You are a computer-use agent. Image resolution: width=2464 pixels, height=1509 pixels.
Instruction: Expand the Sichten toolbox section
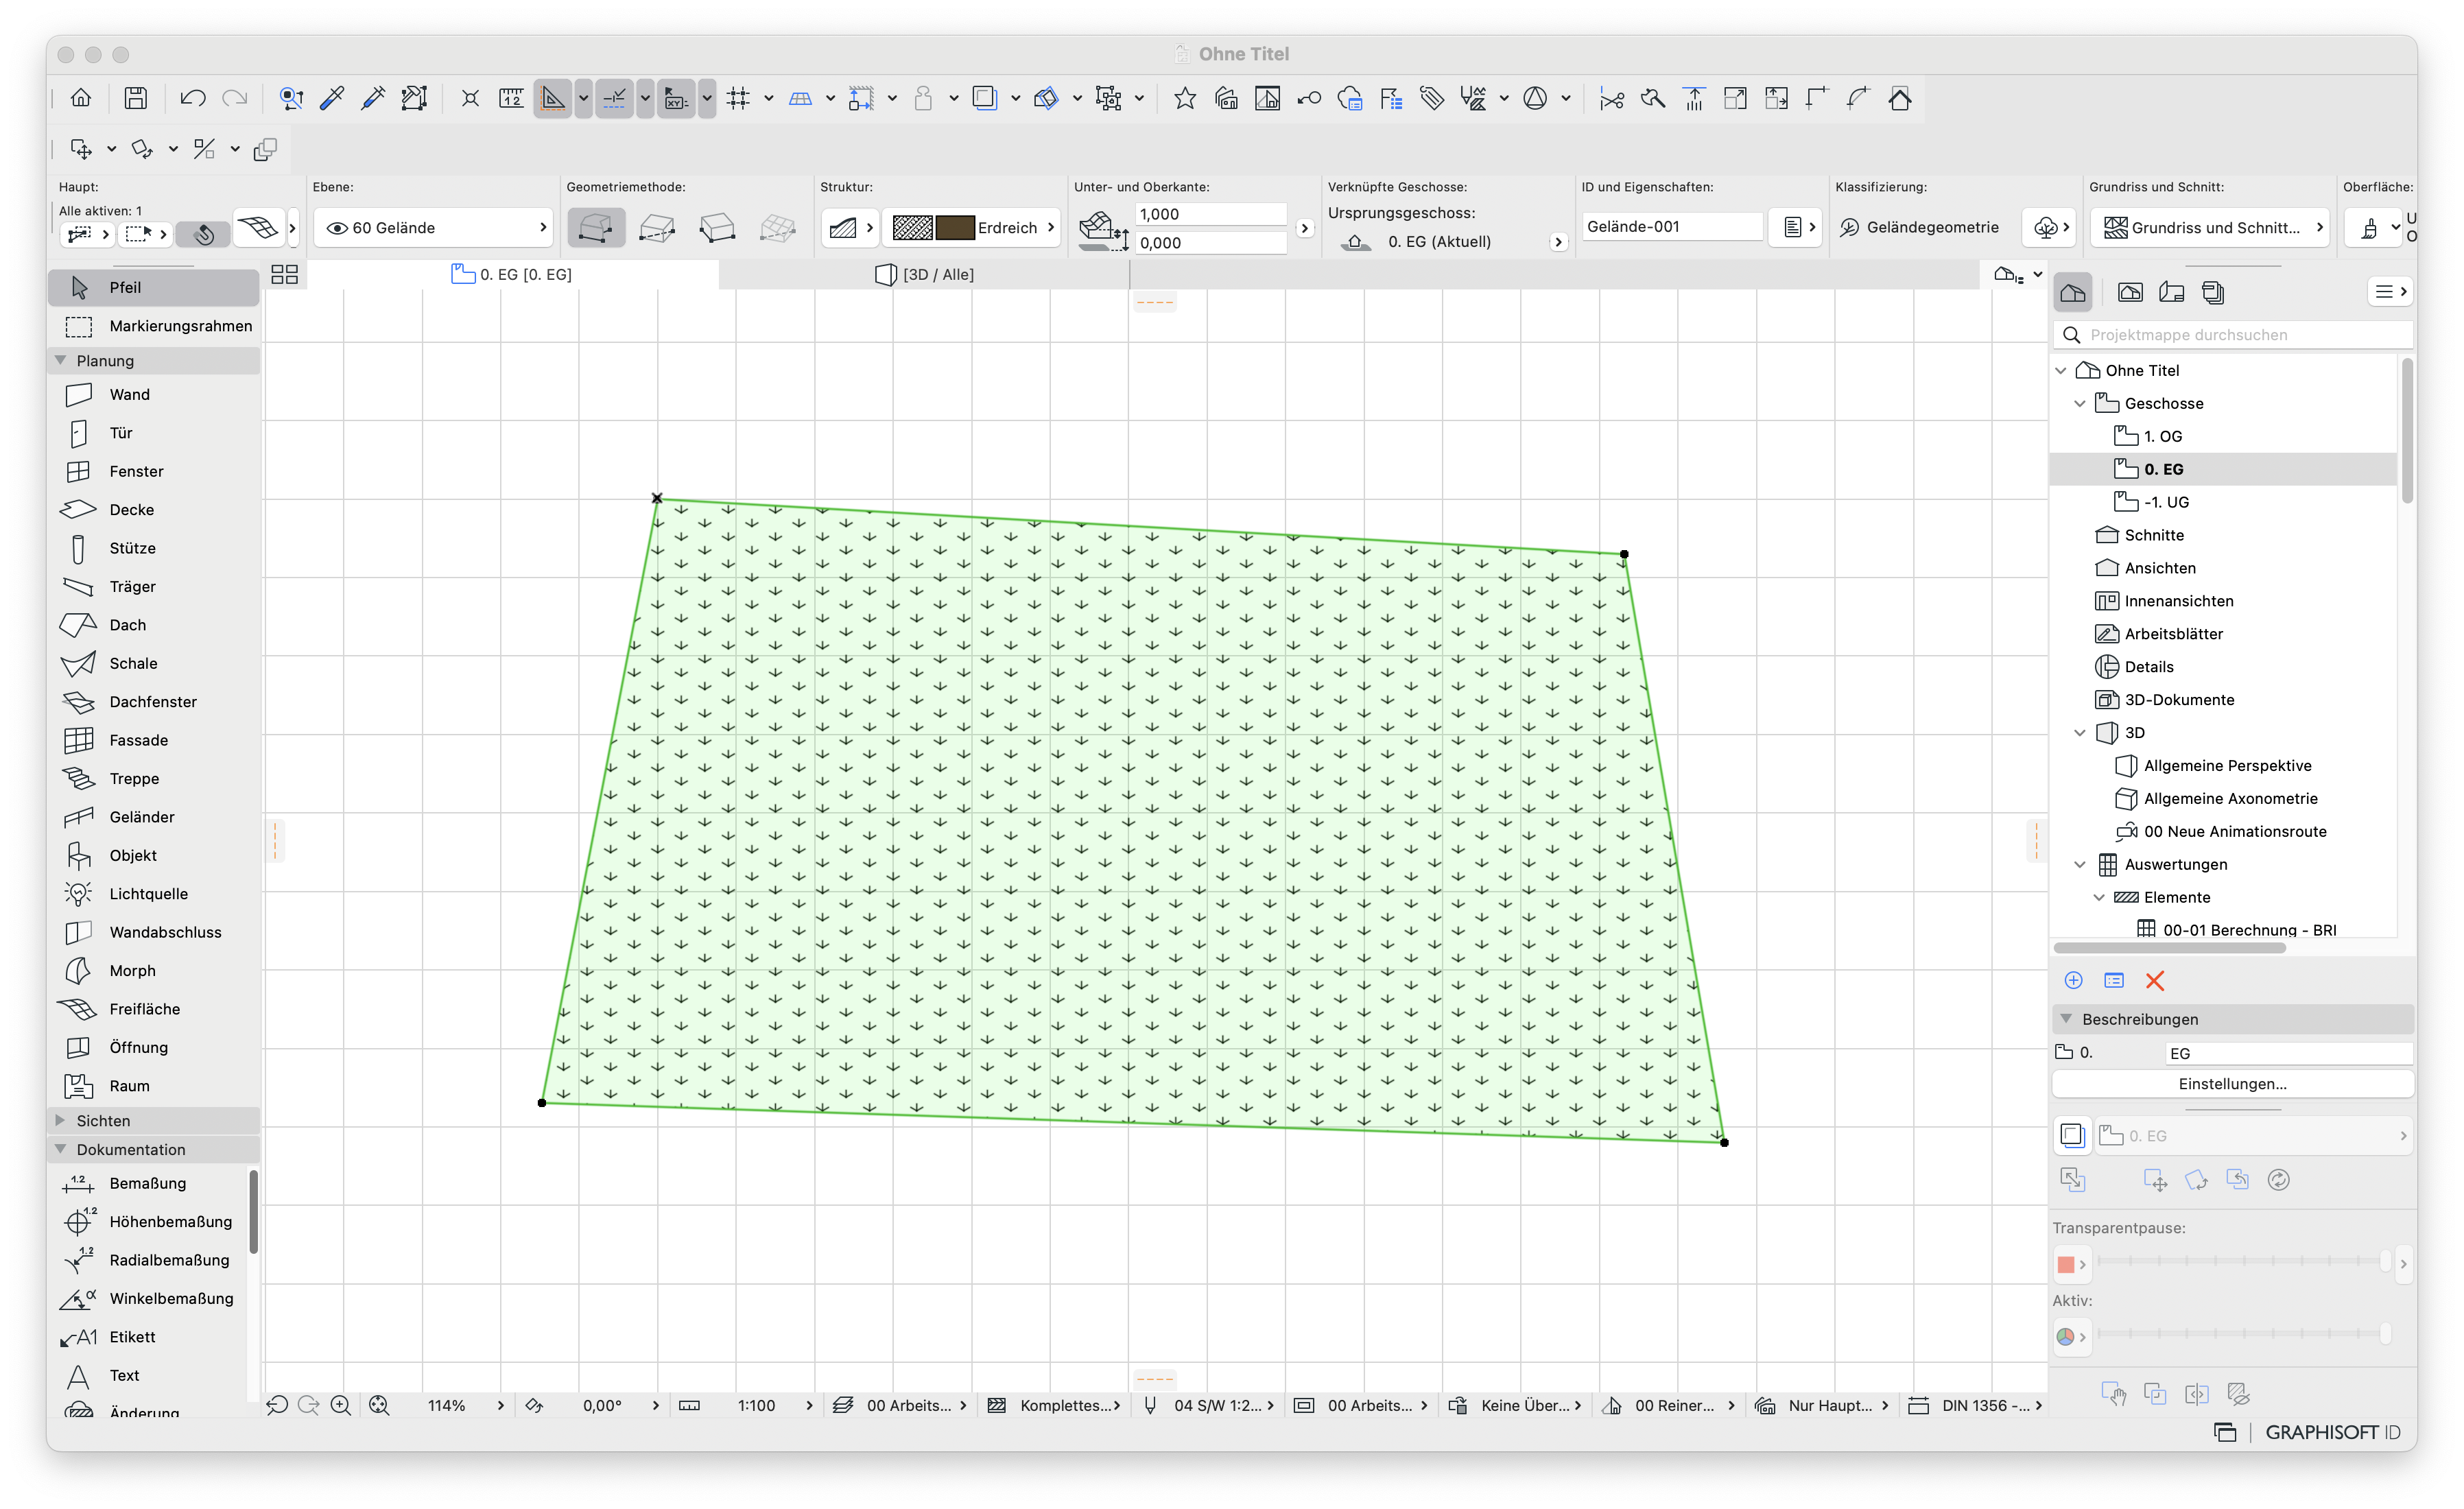(61, 1121)
